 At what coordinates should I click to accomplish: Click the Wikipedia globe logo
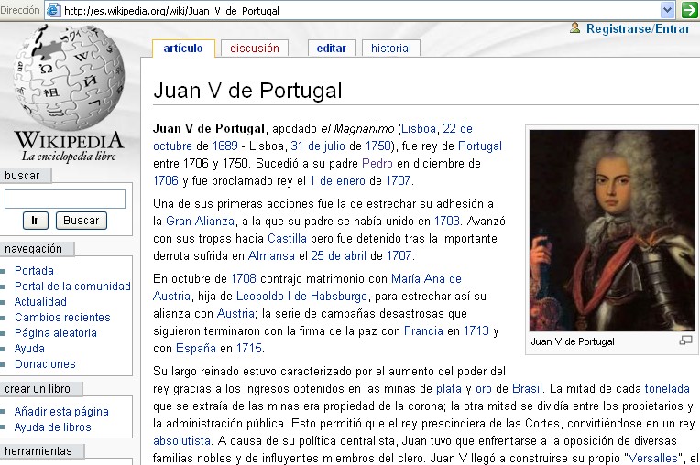68,81
